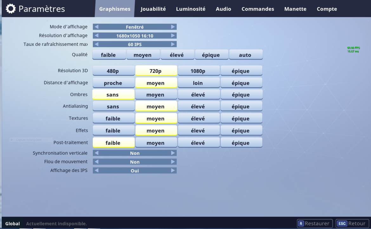Viewport: 371px width, 229px height.
Task: Click left arrow for Mode d'affichage
Action: click(x=97, y=27)
